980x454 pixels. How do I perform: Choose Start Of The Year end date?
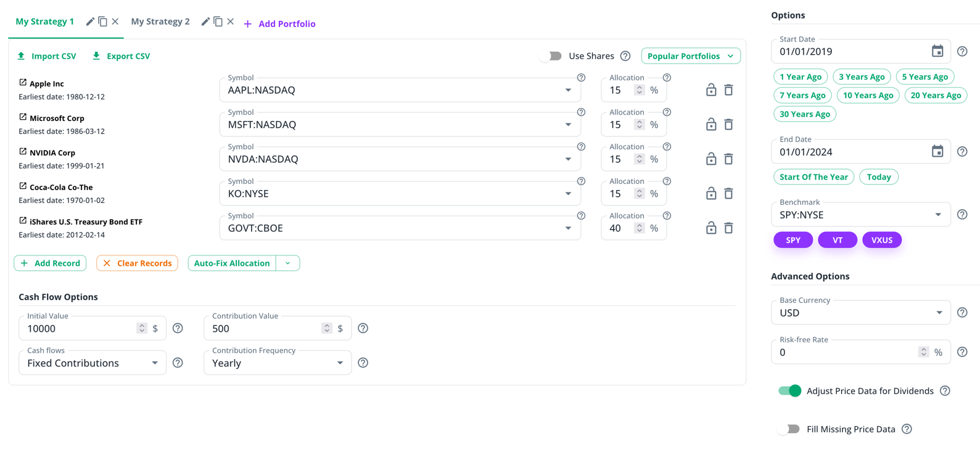click(x=813, y=177)
